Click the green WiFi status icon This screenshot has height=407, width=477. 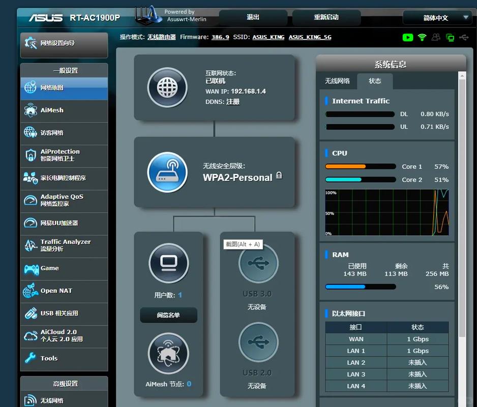click(x=422, y=38)
